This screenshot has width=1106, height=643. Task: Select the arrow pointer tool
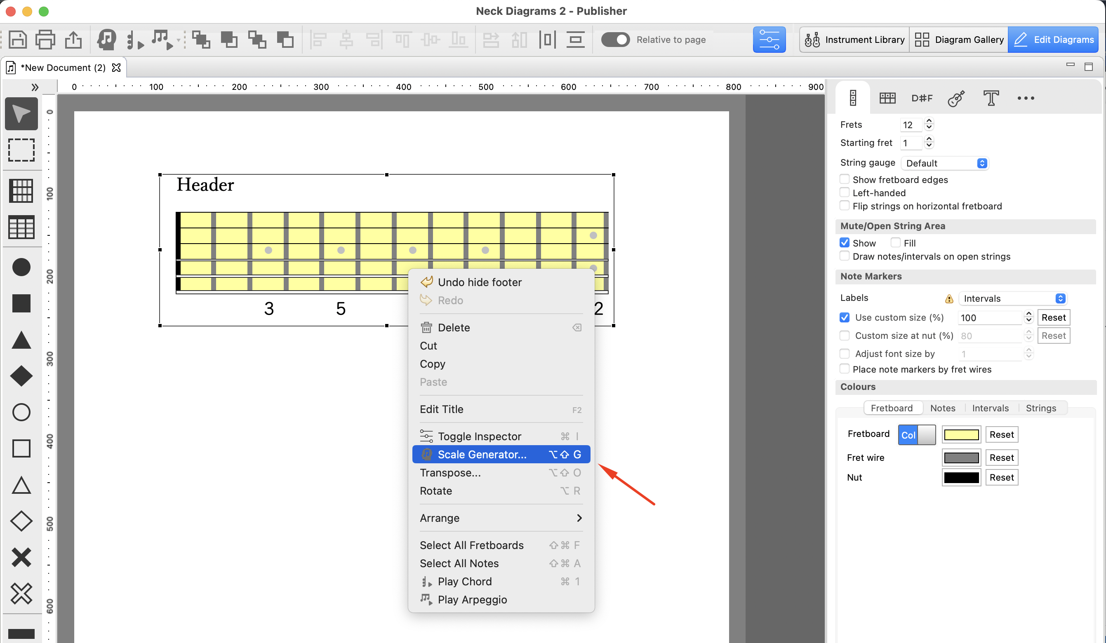(21, 114)
